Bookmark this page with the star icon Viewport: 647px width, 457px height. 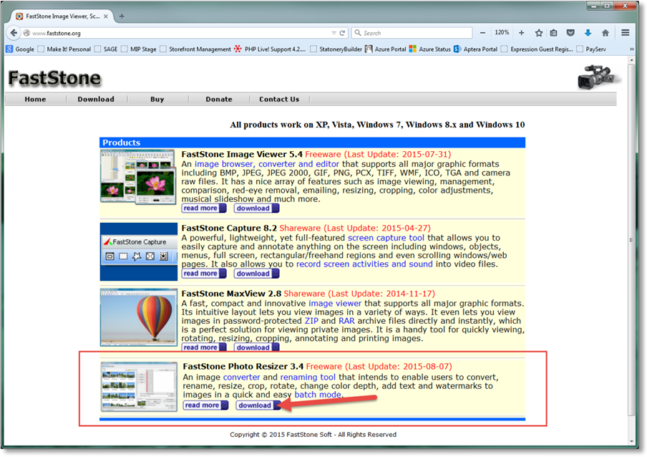538,33
